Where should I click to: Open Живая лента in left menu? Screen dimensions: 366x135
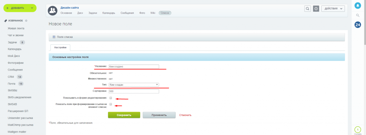point(16,29)
